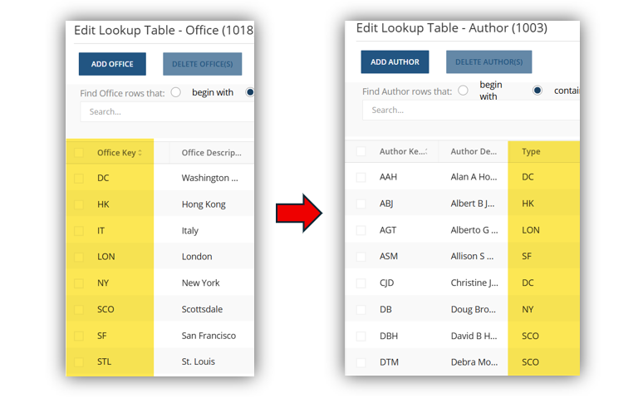Check the box for the DC office row
The width and height of the screenshot is (643, 403).
click(x=79, y=178)
